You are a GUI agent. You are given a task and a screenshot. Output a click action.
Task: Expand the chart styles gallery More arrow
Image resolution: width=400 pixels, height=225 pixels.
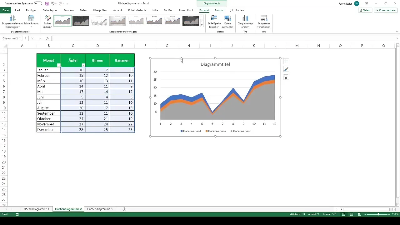202,25
